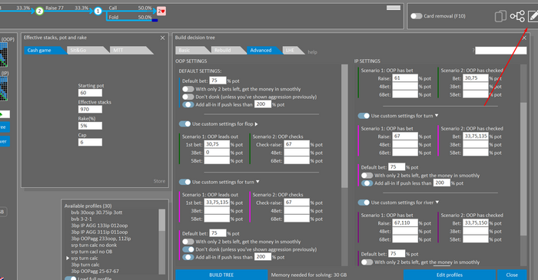Click the Edit profiles button

click(450, 275)
